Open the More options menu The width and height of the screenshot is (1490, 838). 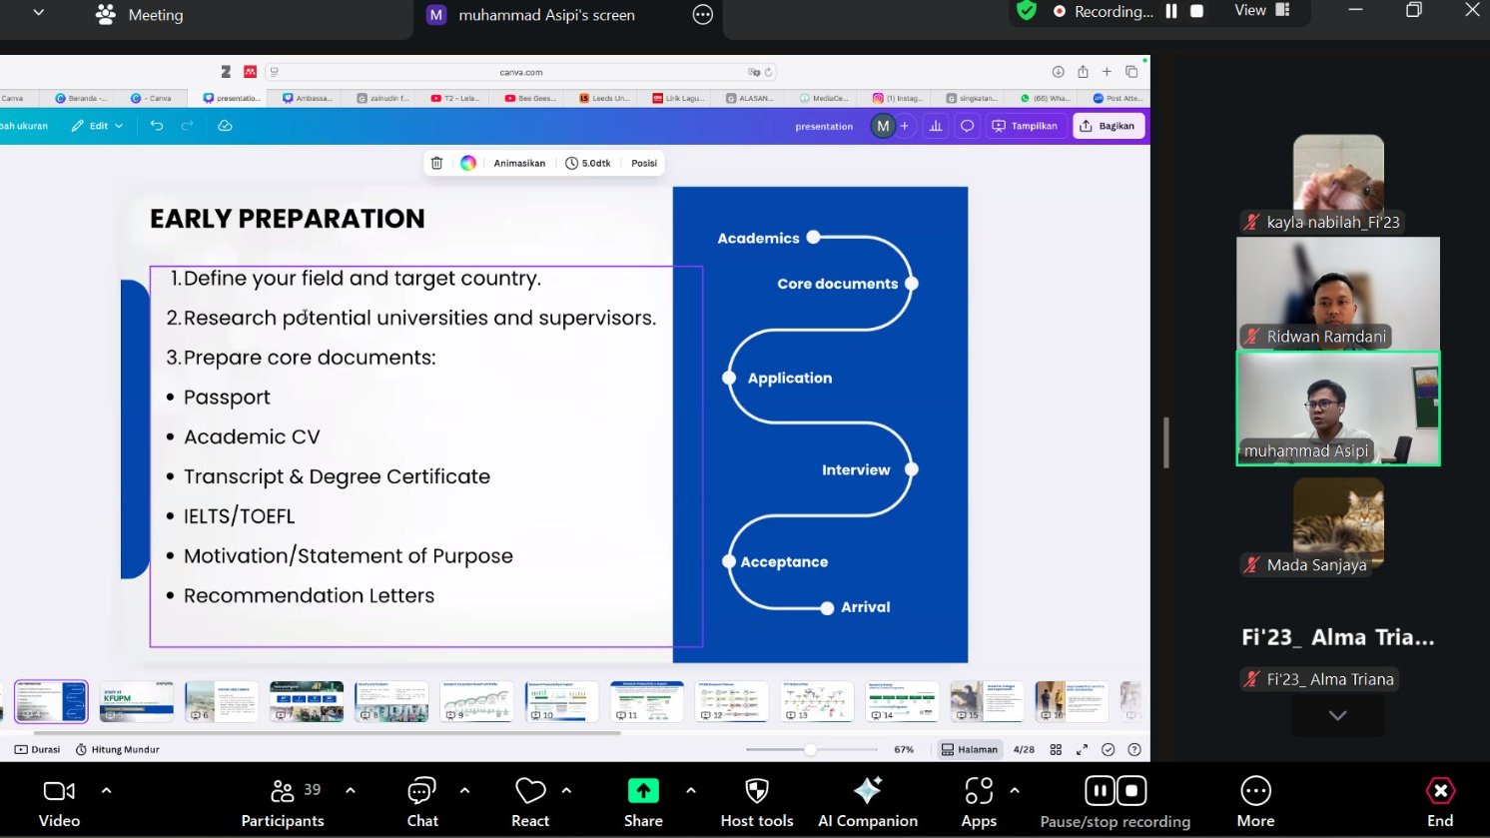pyautogui.click(x=1255, y=802)
